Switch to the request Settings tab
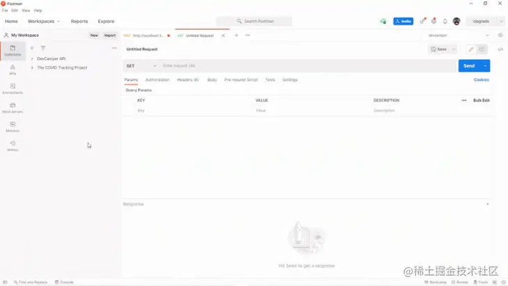The width and height of the screenshot is (508, 286). 289,80
